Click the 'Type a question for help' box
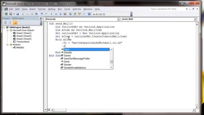The width and height of the screenshot is (204, 115). 167,9
